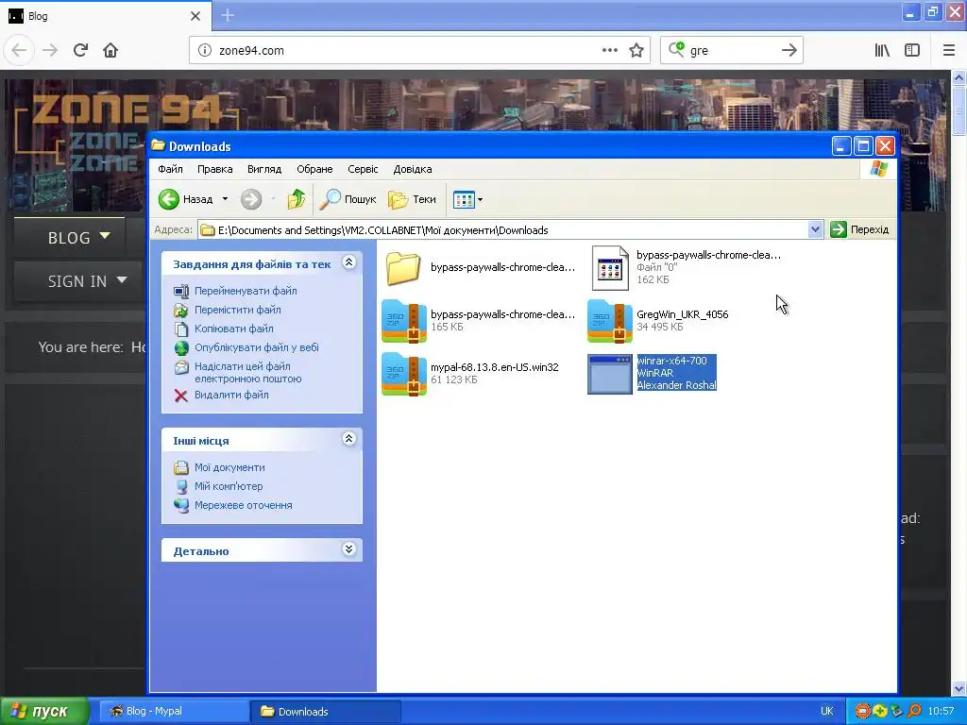Click the Downloads taskbar button
Image resolution: width=967 pixels, height=725 pixels.
(x=326, y=712)
